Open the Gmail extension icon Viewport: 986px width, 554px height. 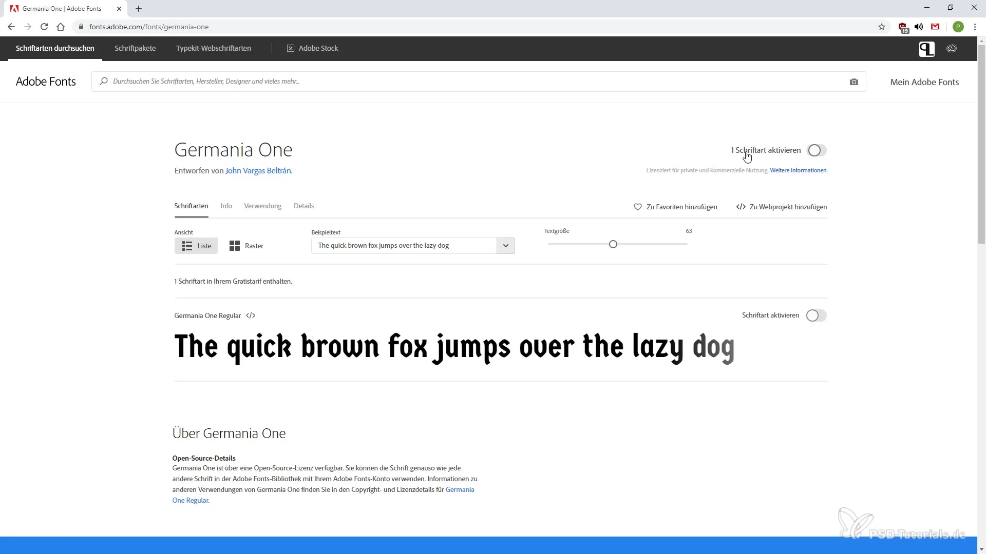(935, 27)
